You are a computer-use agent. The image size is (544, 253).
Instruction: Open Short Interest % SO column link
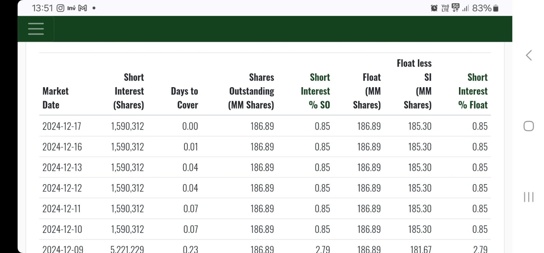pos(316,91)
